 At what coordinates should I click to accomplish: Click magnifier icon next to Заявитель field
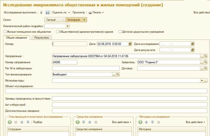click(x=206, y=62)
